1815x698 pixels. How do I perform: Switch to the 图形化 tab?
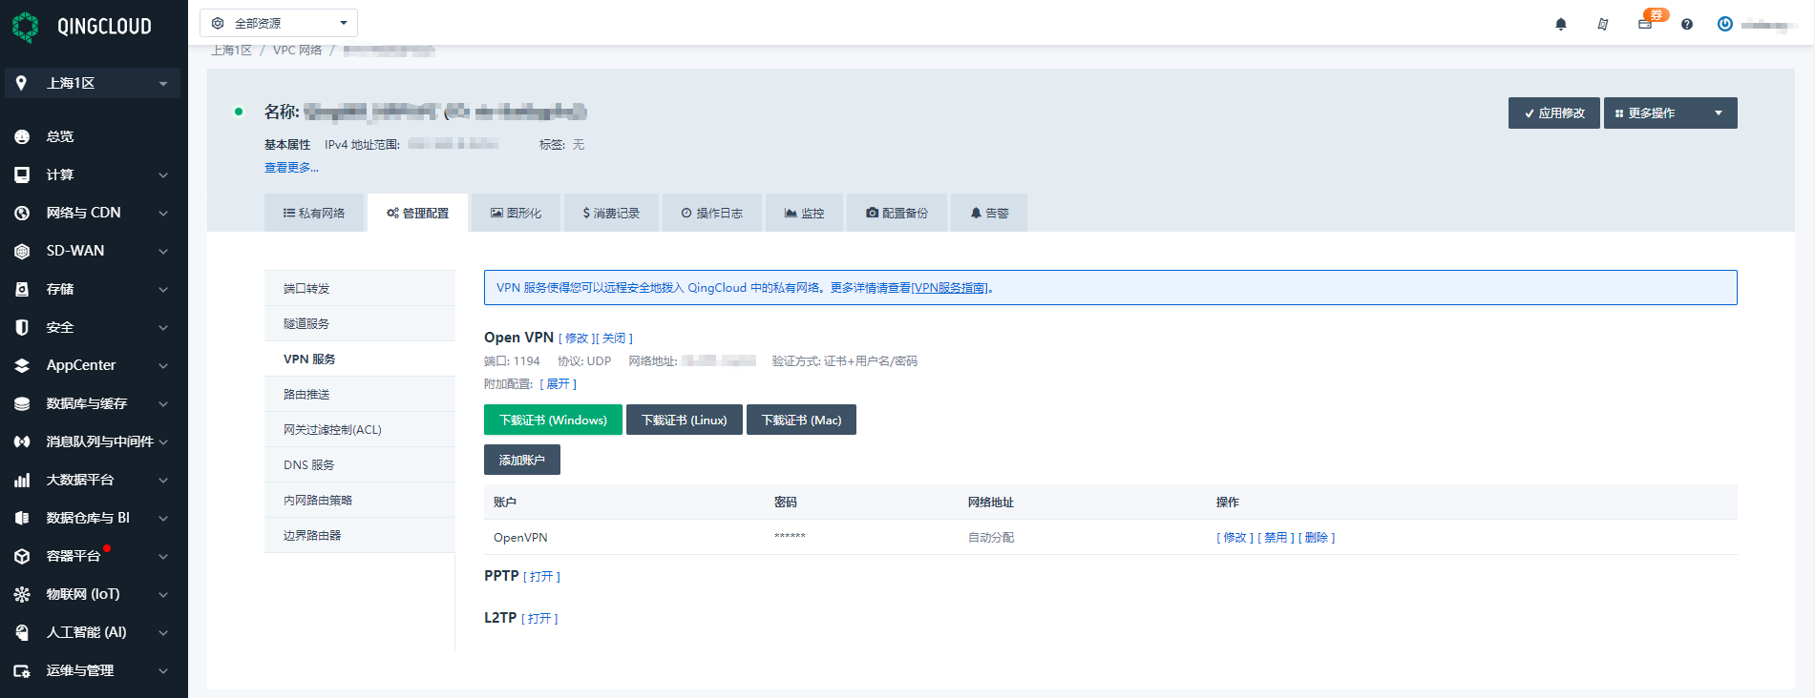pos(516,213)
